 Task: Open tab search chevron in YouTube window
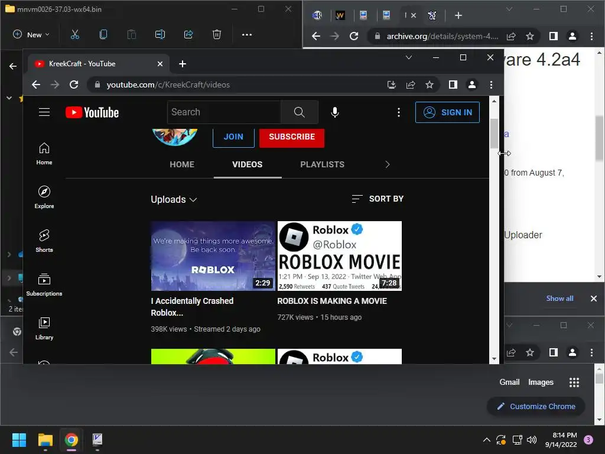409,57
